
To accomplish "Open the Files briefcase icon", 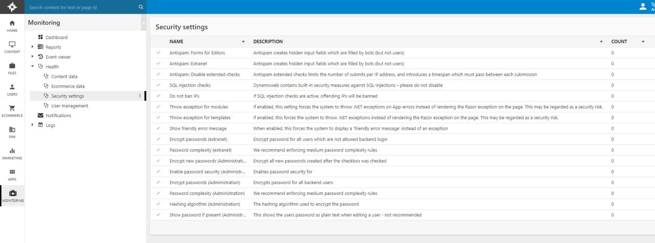I will tap(12, 68).
